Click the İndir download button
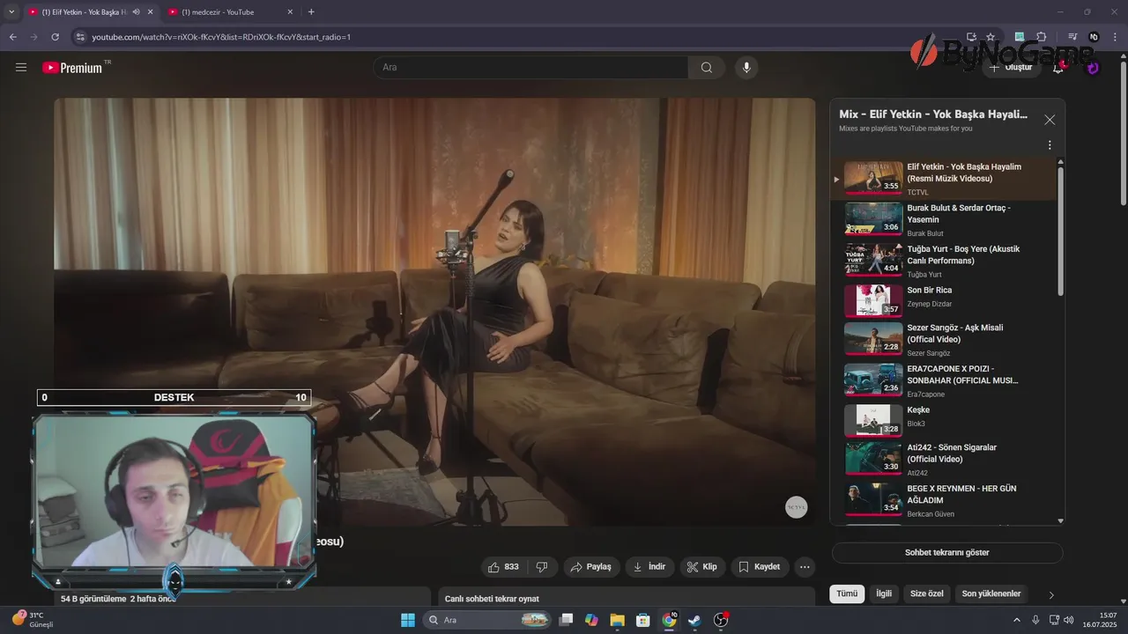The width and height of the screenshot is (1128, 634). point(649,567)
